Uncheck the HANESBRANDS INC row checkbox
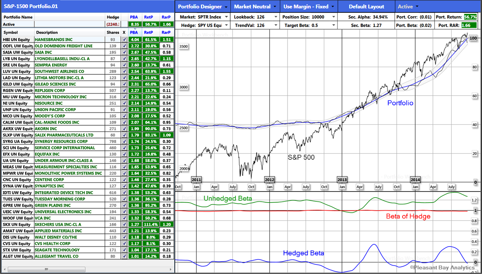482x274 pixels. point(124,39)
